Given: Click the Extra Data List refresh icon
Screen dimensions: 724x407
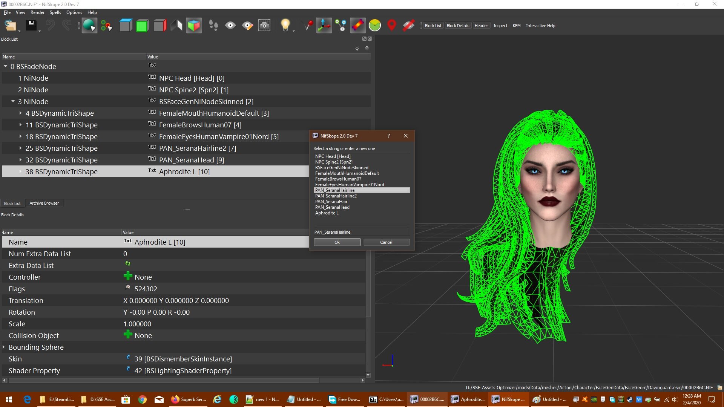Looking at the screenshot, I should pyautogui.click(x=128, y=263).
